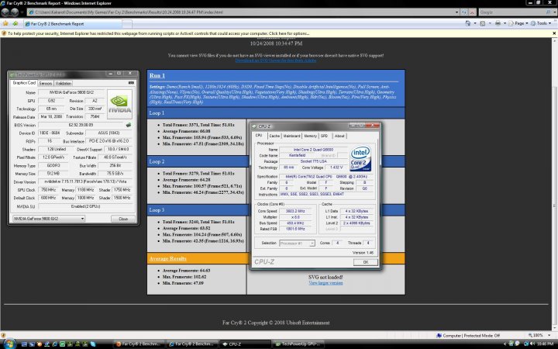Click the GPU-Z camera screenshot icon

point(131,83)
